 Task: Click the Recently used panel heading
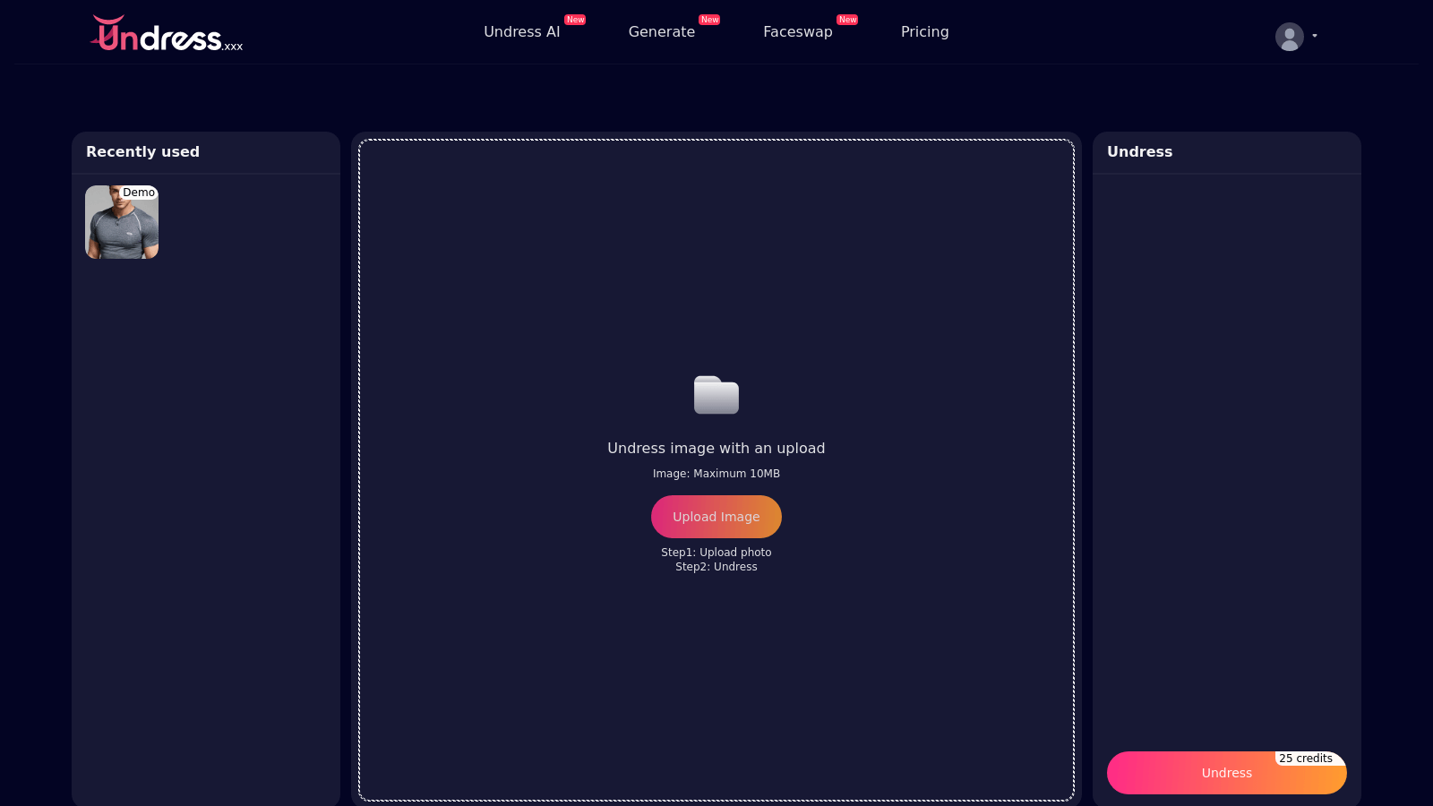point(142,152)
